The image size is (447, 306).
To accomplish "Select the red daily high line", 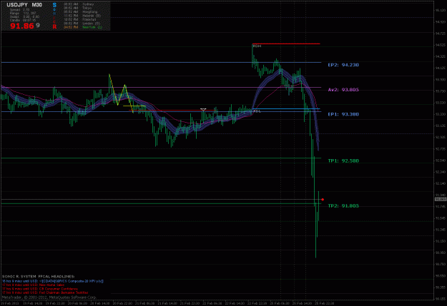I will click(x=286, y=44).
